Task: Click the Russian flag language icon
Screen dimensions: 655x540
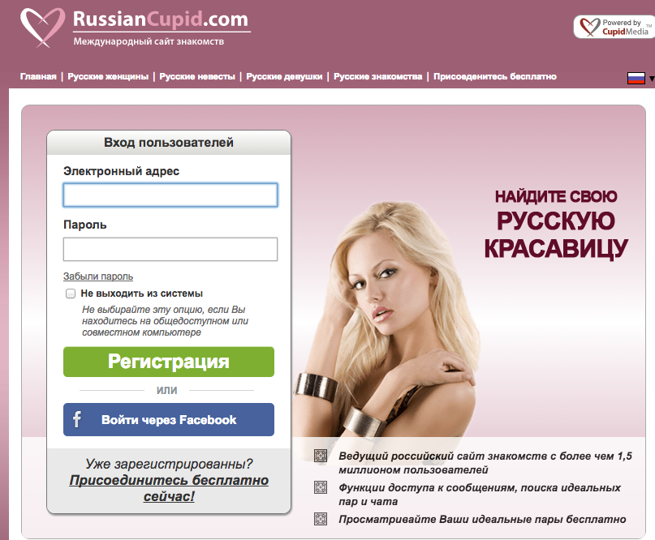Action: click(x=636, y=78)
